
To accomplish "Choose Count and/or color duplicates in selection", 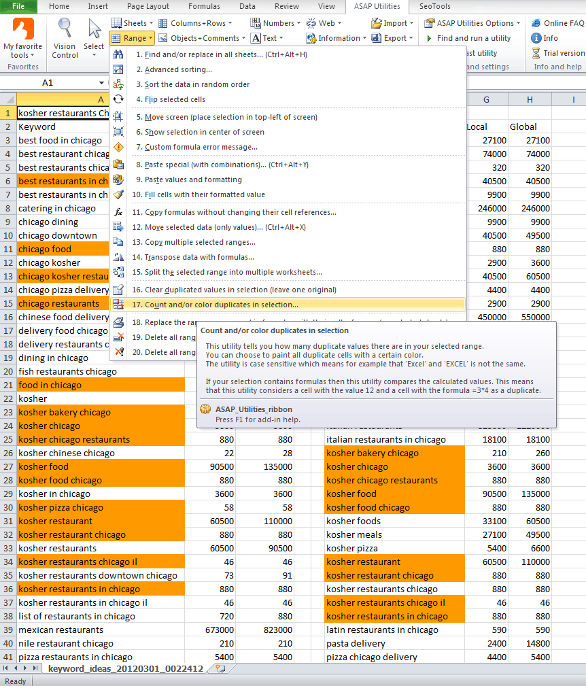I will (288, 305).
